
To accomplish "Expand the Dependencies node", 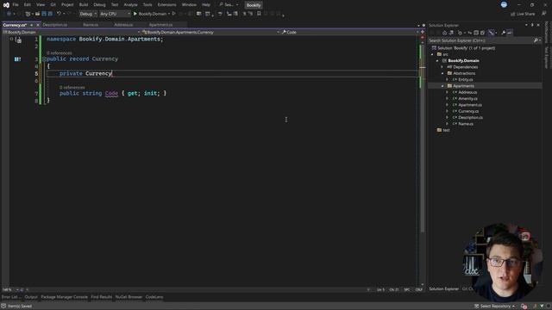I will (442, 67).
